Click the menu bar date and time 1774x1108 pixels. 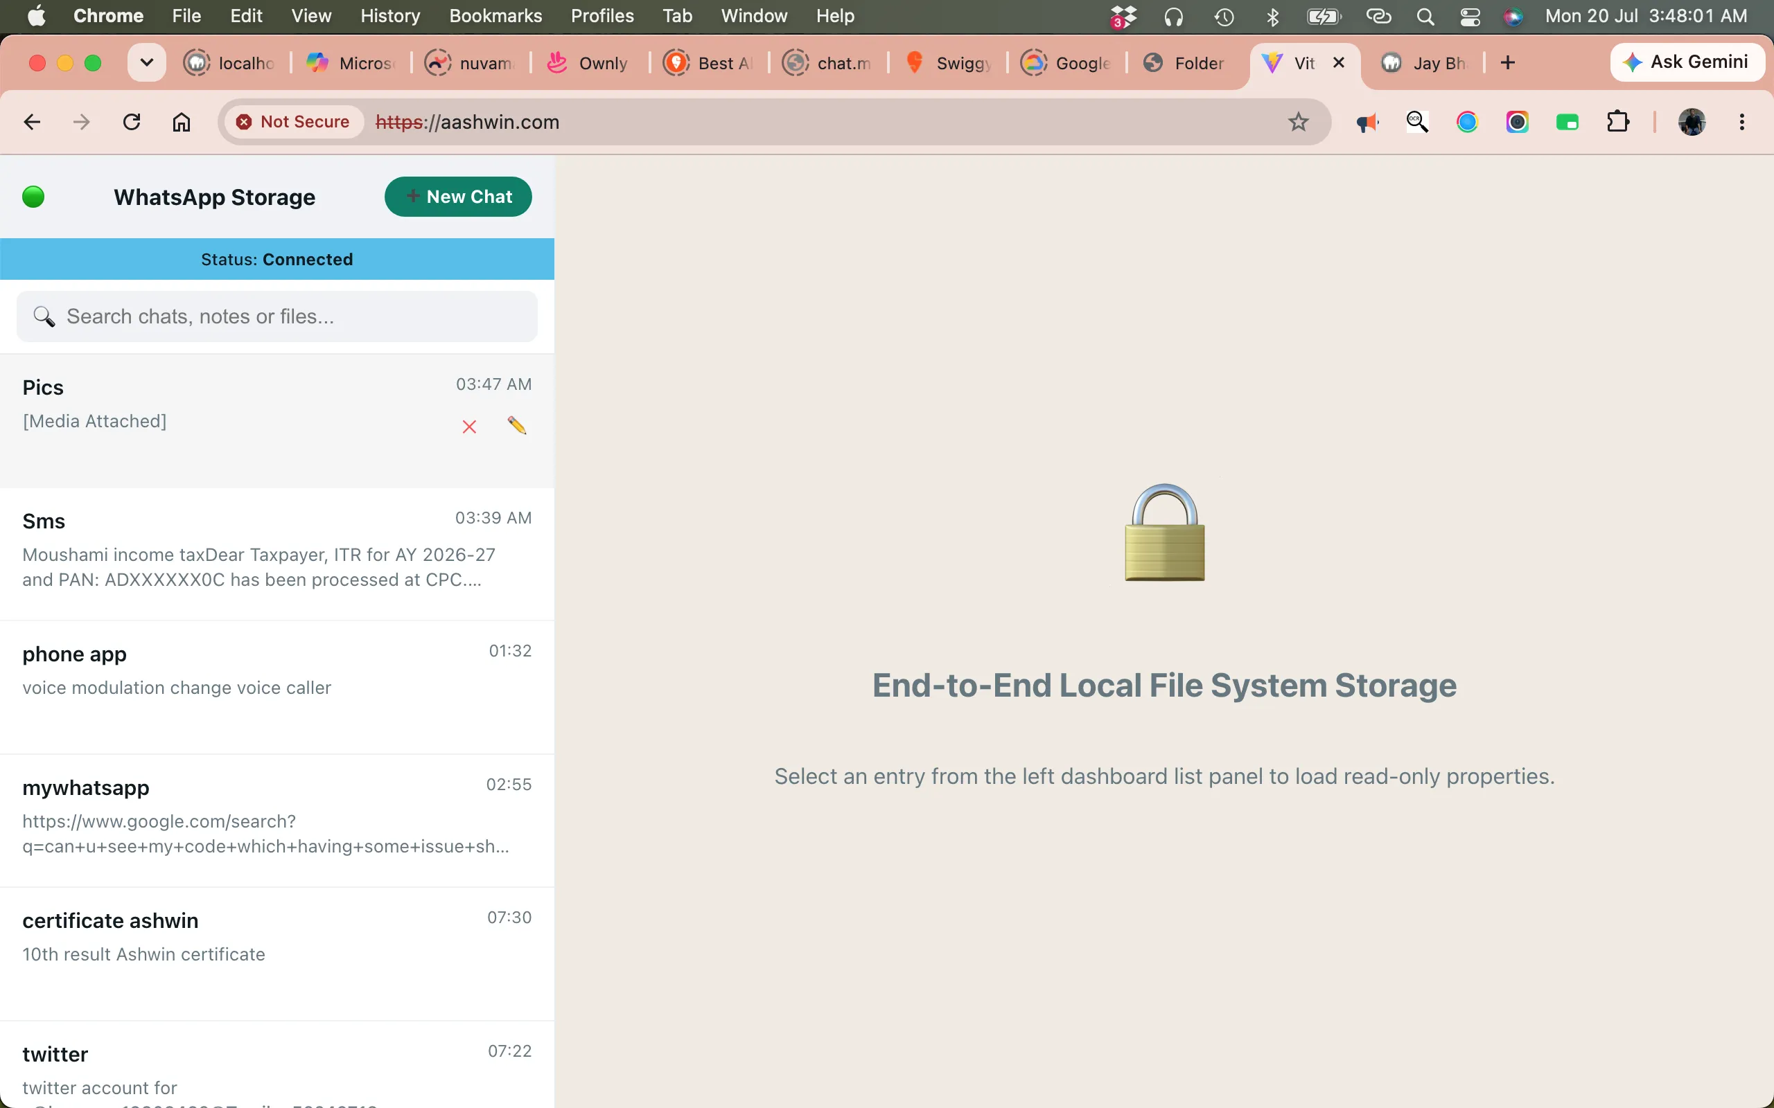1646,16
